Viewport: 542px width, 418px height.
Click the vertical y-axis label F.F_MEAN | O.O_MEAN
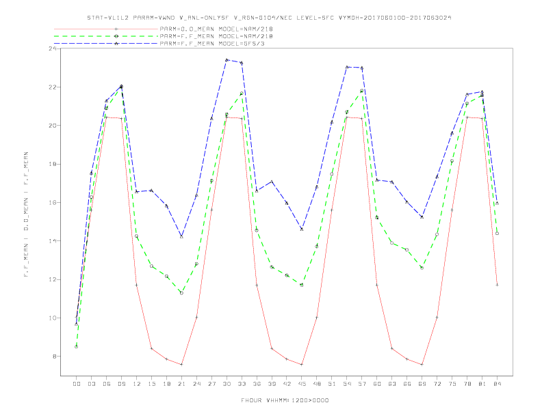tap(26, 214)
